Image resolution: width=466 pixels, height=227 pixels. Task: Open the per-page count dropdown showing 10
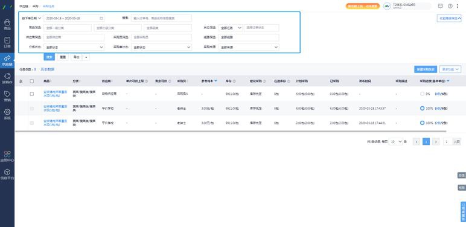[396, 142]
